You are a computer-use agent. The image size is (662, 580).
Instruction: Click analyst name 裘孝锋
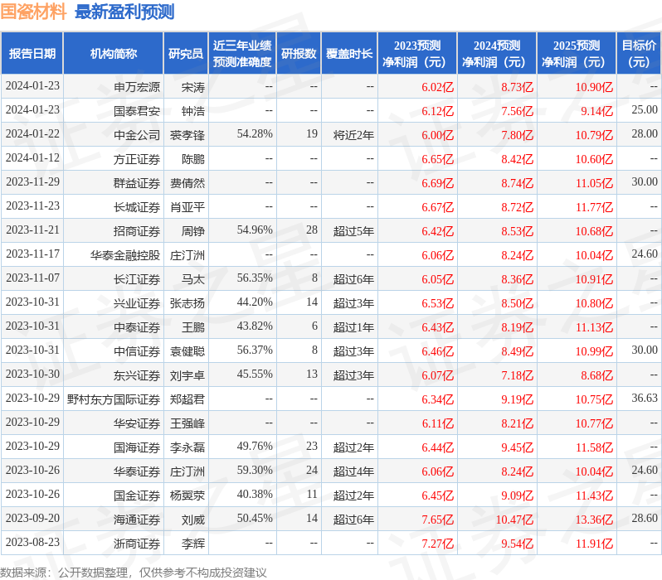pyautogui.click(x=187, y=135)
